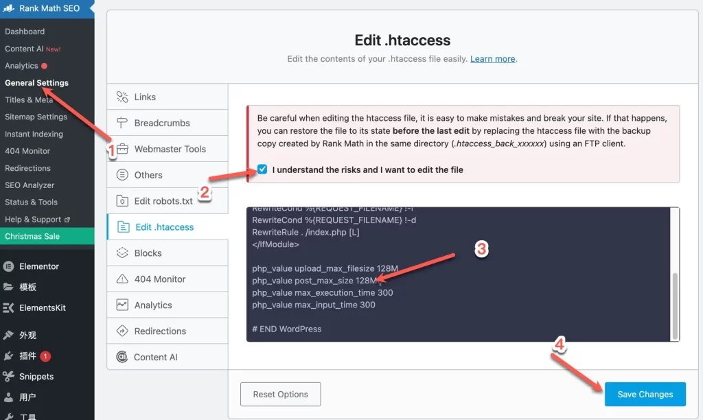Open Status & Tools menu item

point(31,202)
